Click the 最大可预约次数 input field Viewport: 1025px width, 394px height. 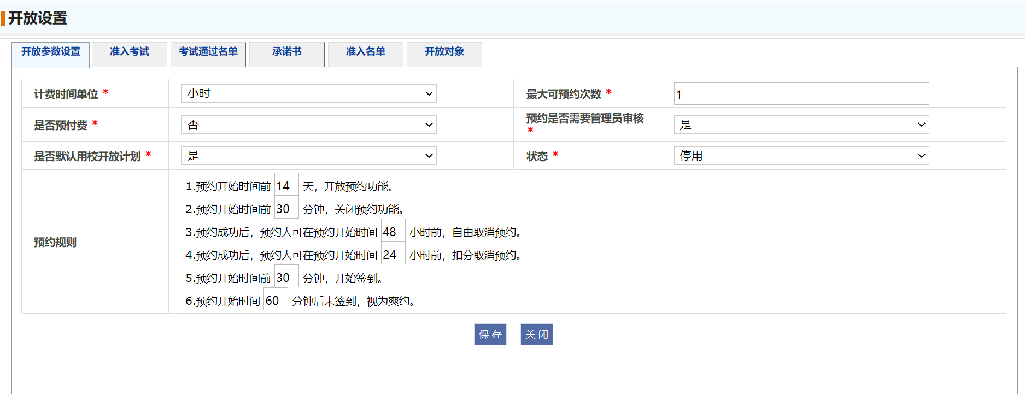pos(801,94)
